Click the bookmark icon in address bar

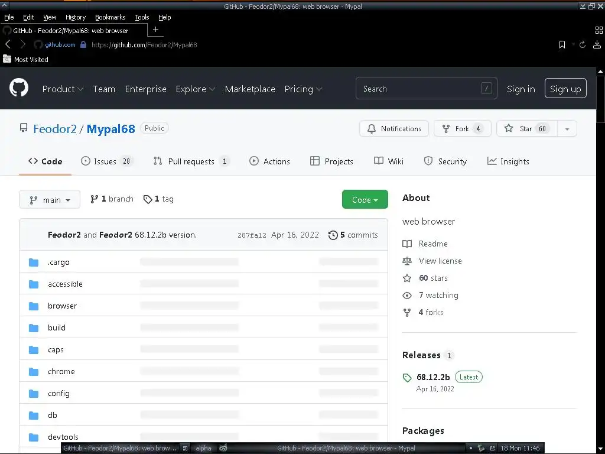pyautogui.click(x=562, y=45)
